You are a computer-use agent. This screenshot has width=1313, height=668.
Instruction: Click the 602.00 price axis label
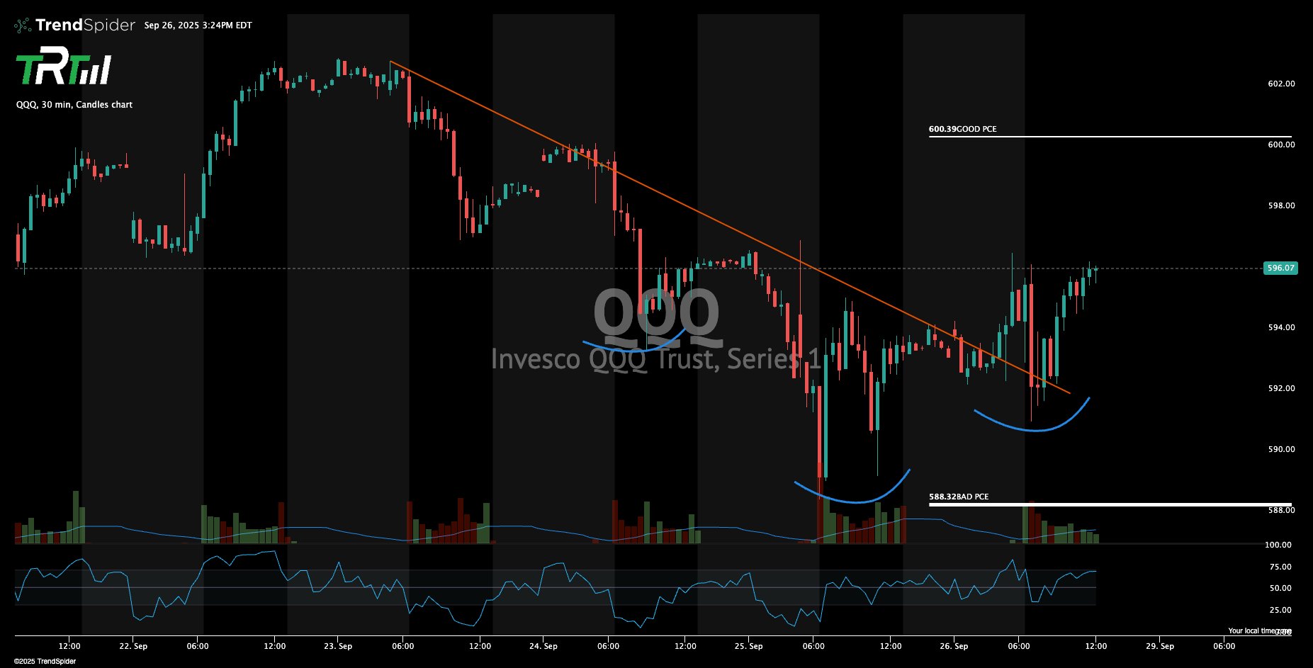(1281, 84)
